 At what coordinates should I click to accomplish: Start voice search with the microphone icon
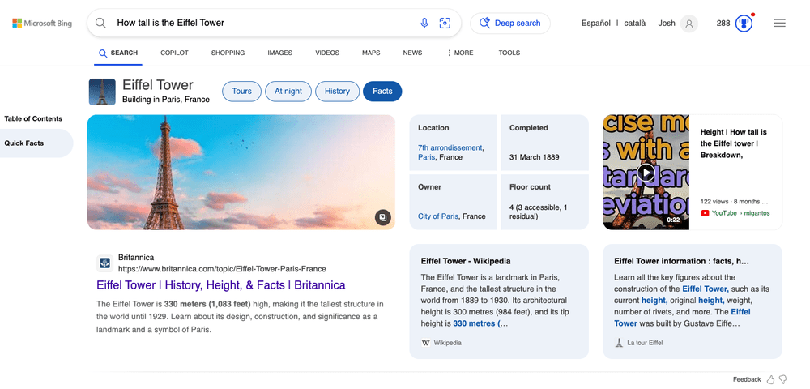[x=424, y=23]
